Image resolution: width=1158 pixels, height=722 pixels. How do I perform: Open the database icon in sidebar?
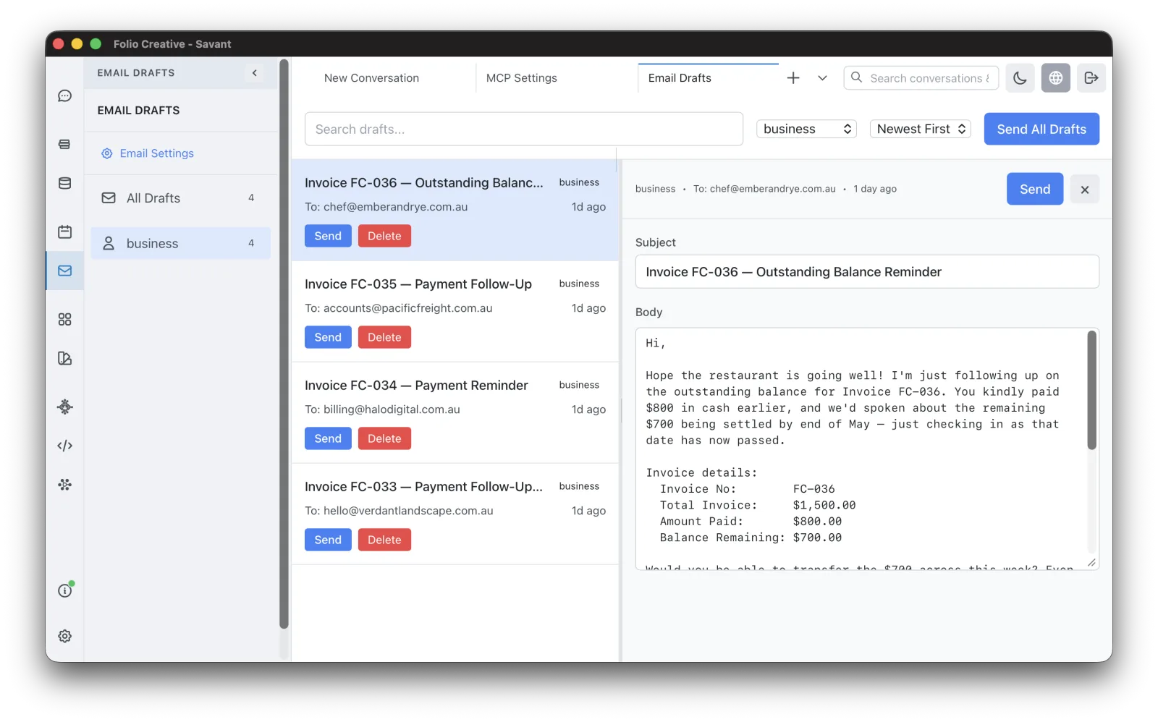[64, 184]
